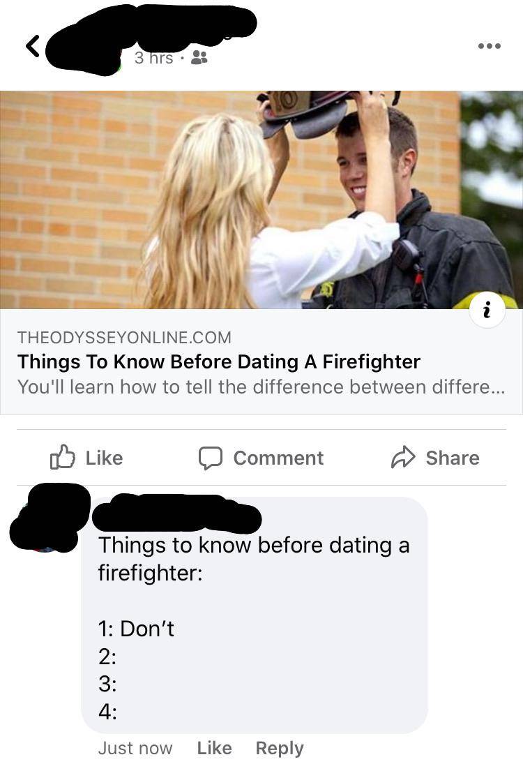Viewport: 523px width, 764px height.
Task: Tap the Share arrow icon
Action: click(403, 458)
